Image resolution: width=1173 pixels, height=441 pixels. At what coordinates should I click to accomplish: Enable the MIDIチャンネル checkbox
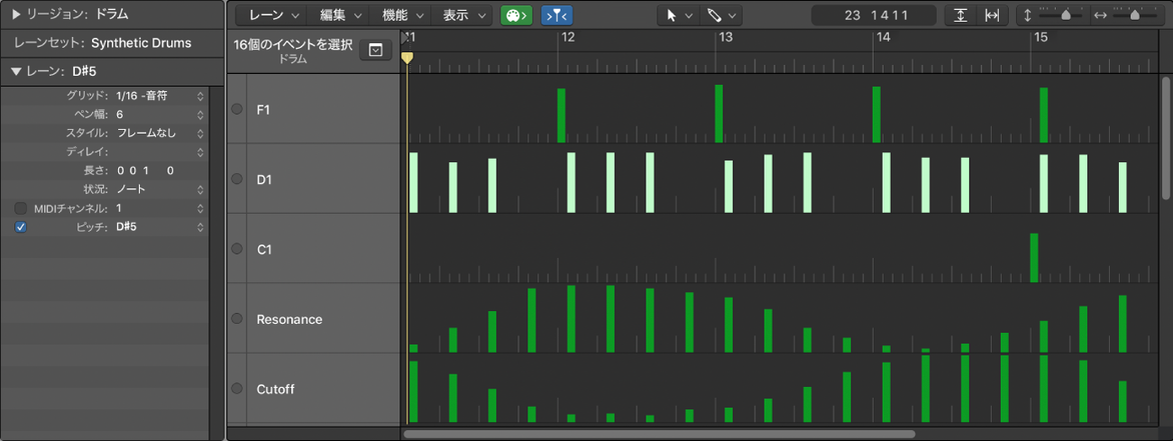[x=21, y=208]
